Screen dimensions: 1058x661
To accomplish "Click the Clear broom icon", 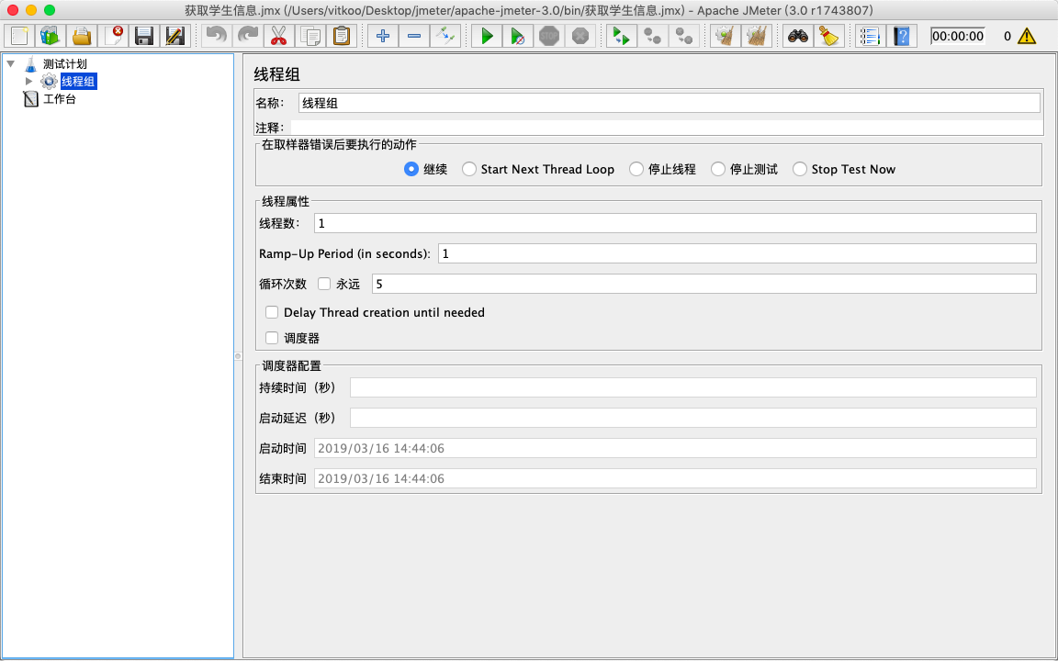I will [x=726, y=36].
